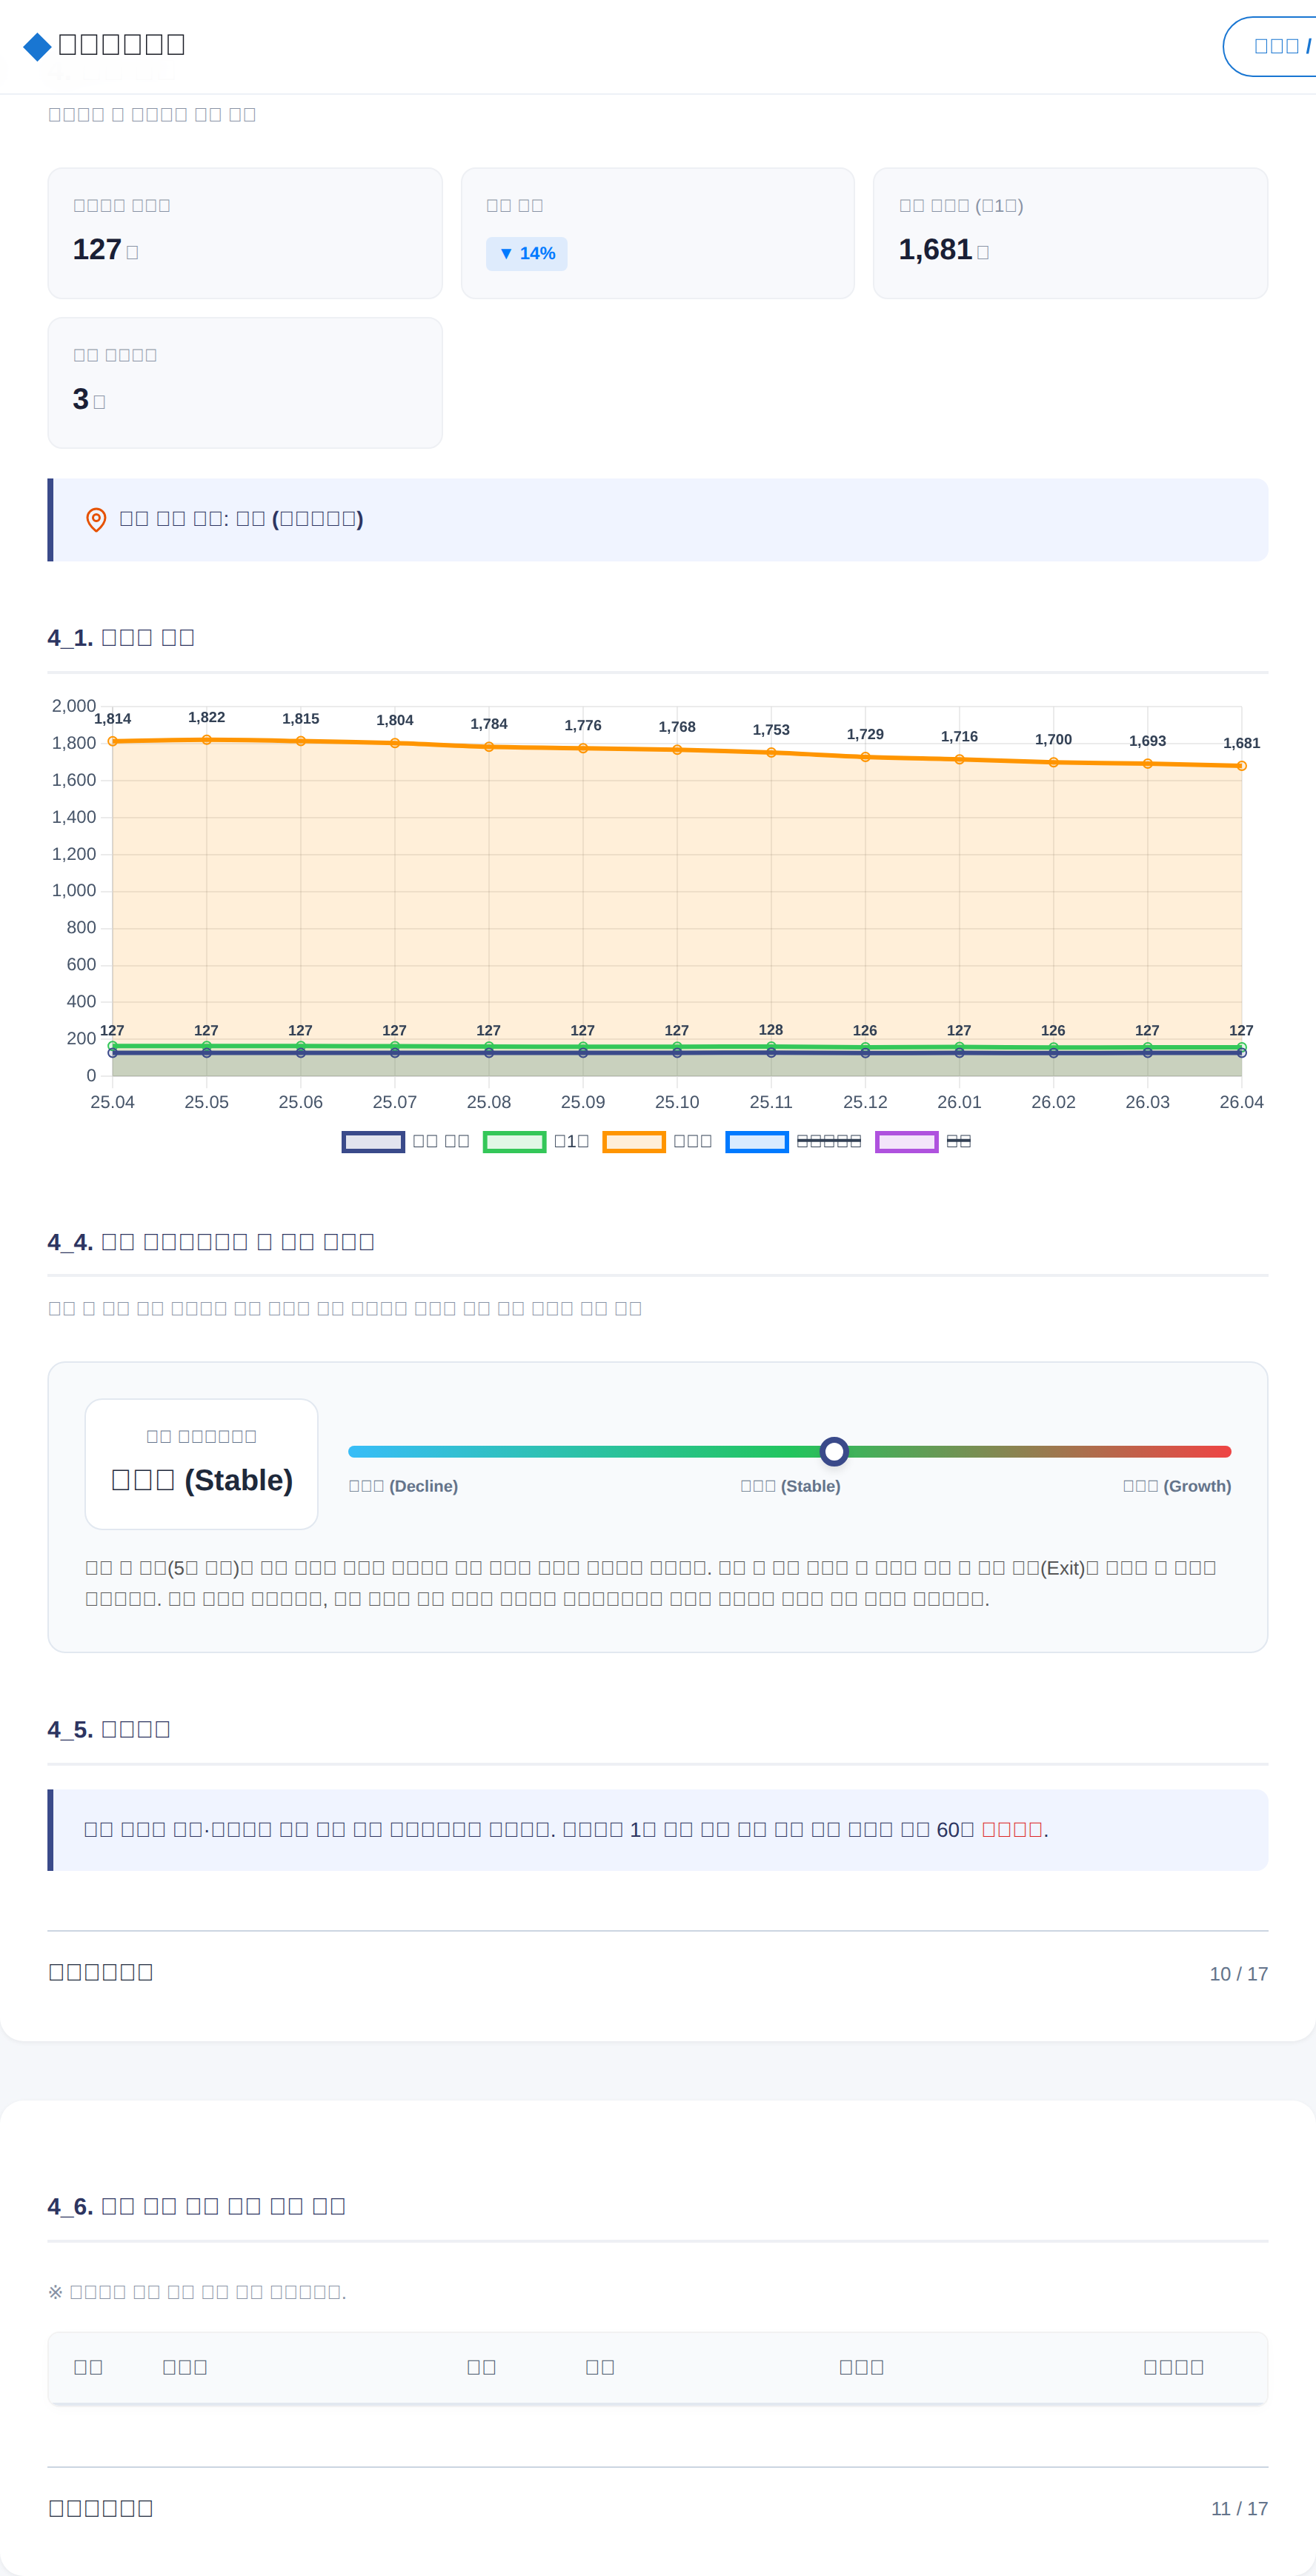The height and width of the screenshot is (2576, 1316).
Task: Click the Growth label under the gradient bar
Action: [1177, 1486]
